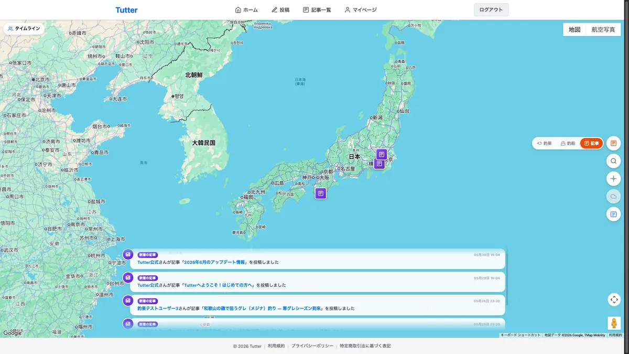Click the ログアウト button
Viewport: 629px width, 354px height.
pos(491,10)
